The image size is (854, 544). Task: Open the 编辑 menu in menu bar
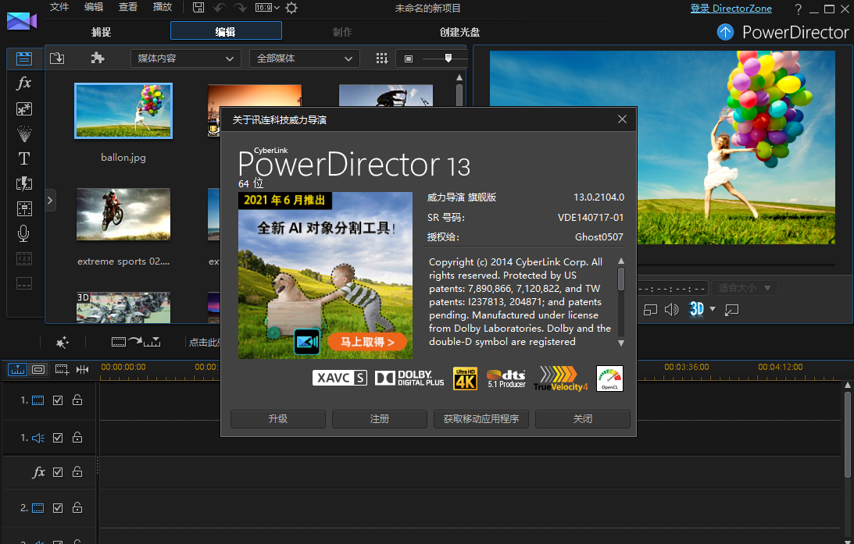pos(94,7)
